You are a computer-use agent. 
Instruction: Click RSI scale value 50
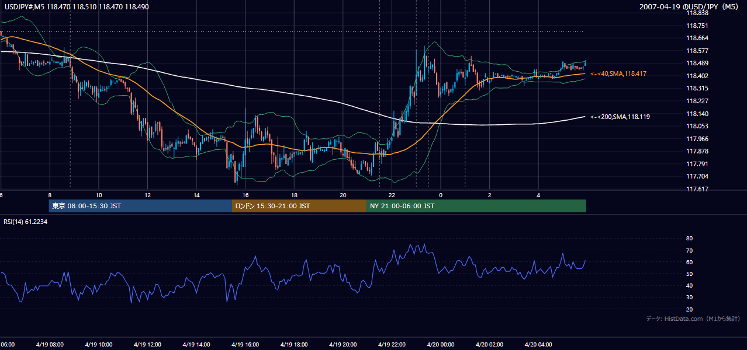[x=690, y=274]
